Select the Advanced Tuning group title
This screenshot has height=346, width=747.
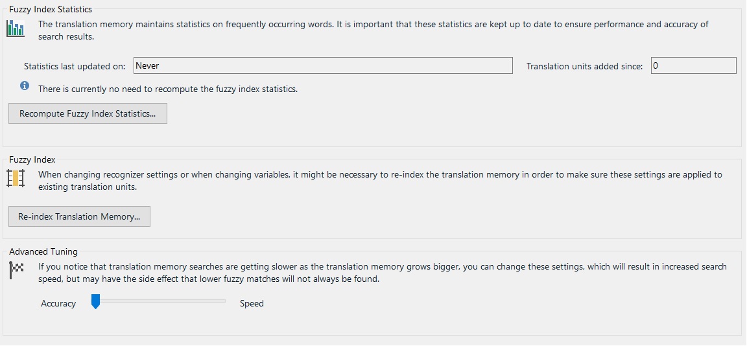pos(43,251)
